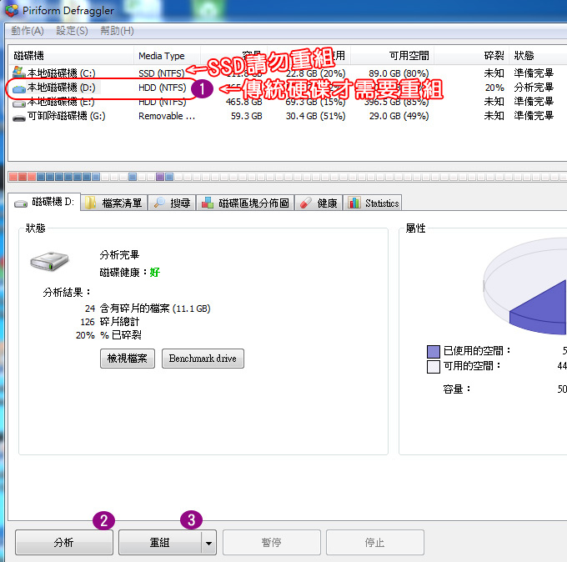Screen dimensions: 567x562
Task: Switch to the 健康 tab
Action: click(319, 203)
